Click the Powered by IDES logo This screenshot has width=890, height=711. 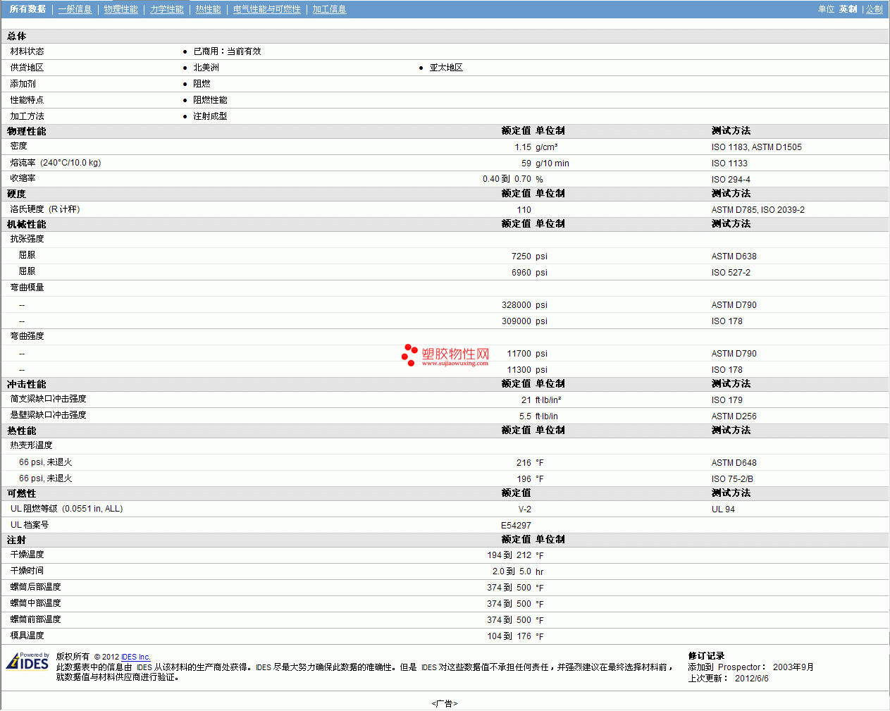click(x=27, y=661)
